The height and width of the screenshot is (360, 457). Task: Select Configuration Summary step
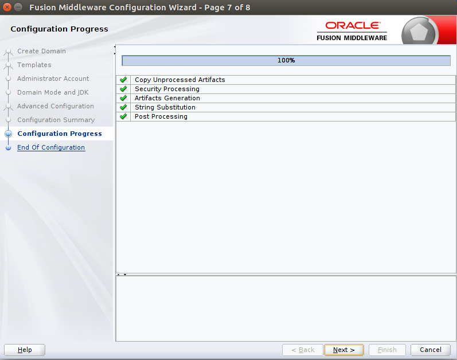56,120
